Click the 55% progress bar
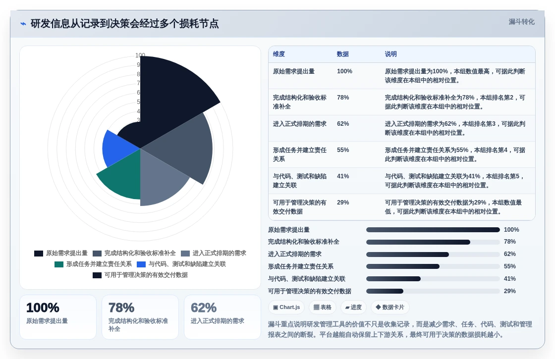The image size is (555, 359). pos(433,266)
